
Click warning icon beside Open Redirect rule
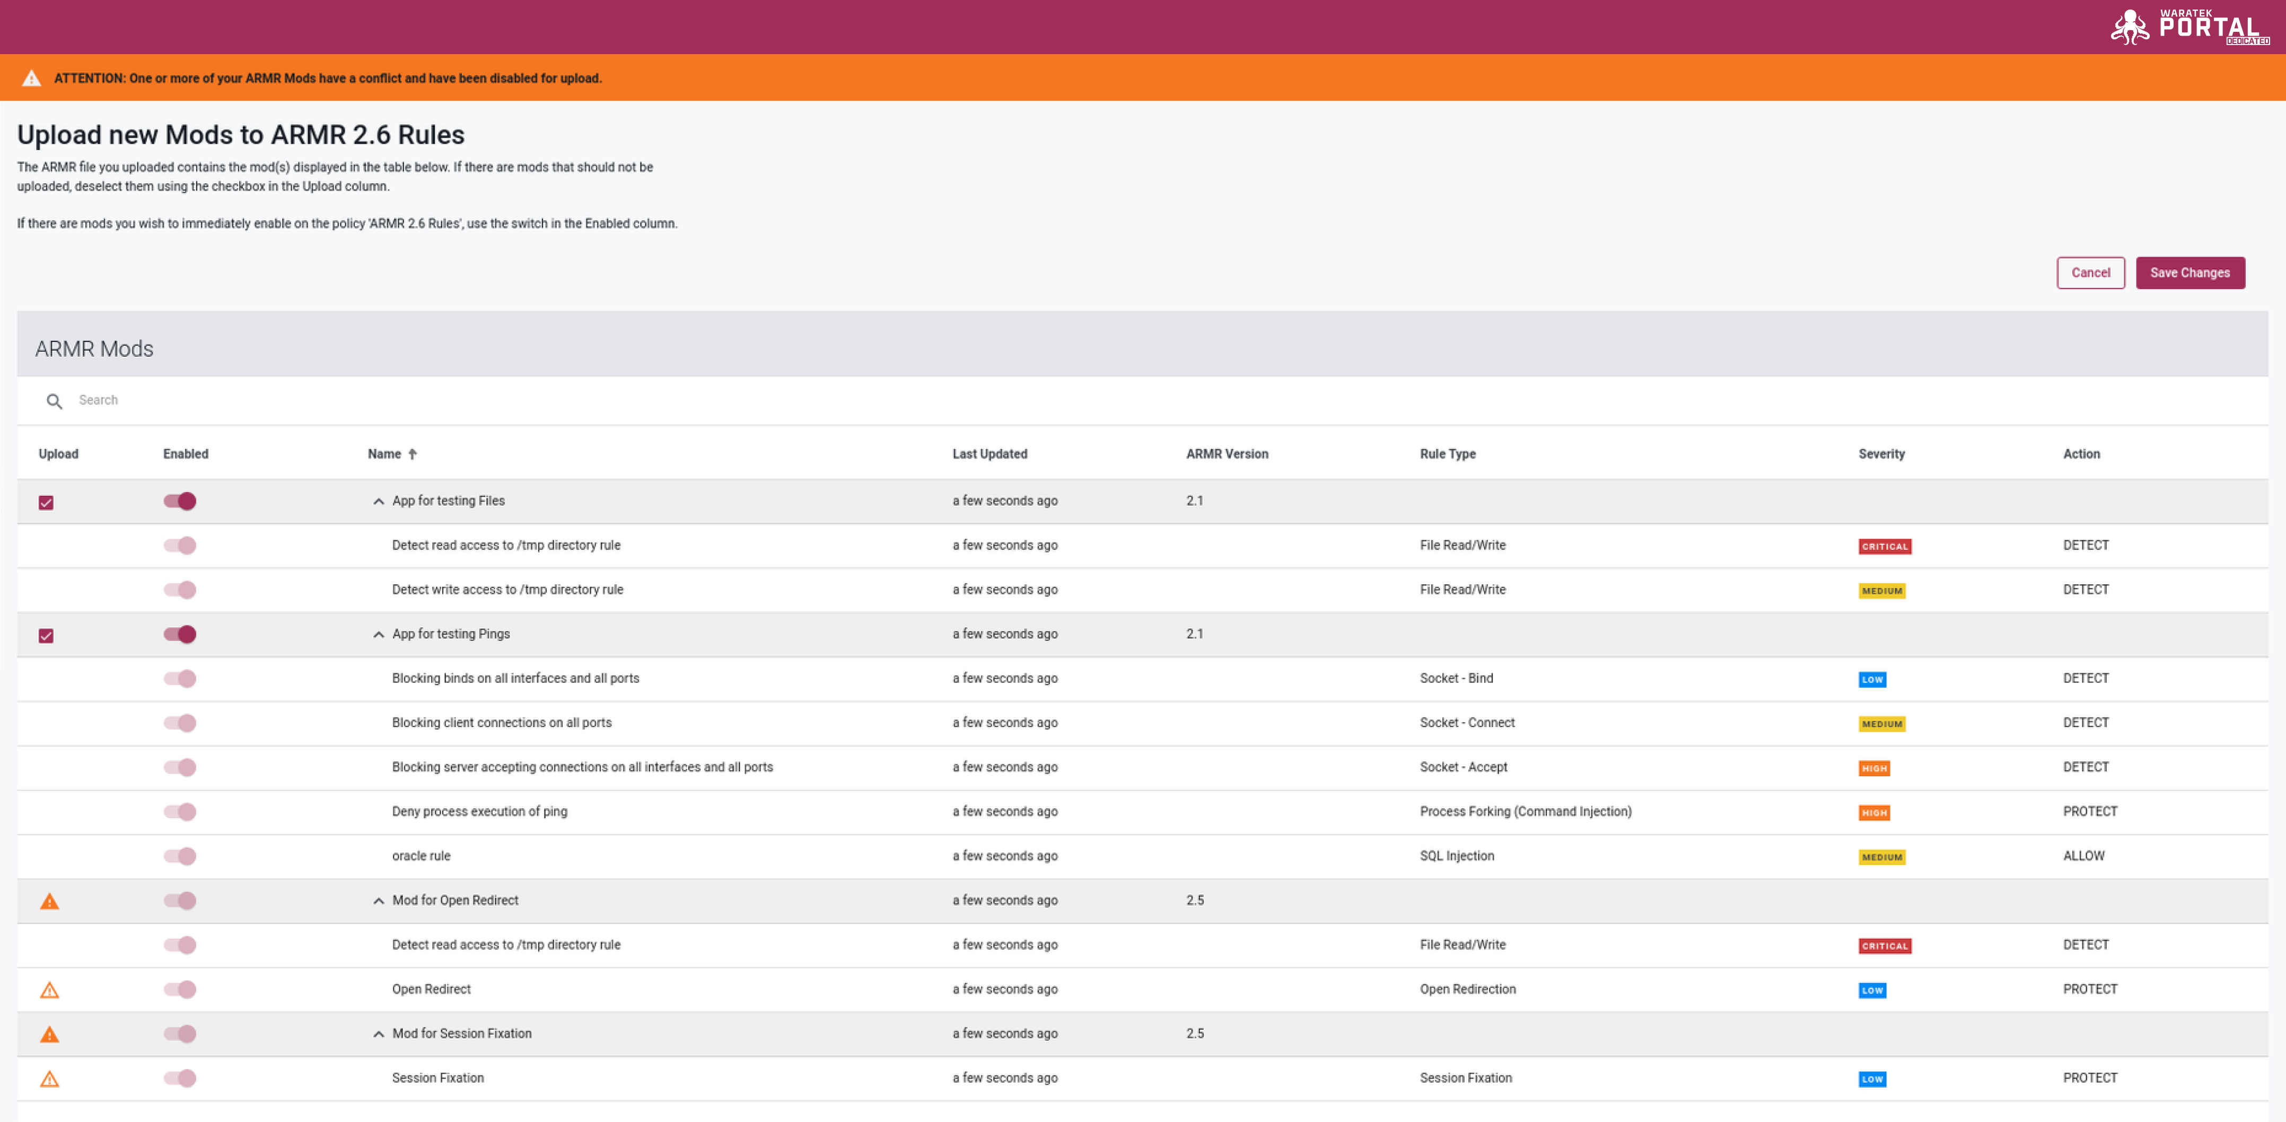click(50, 990)
